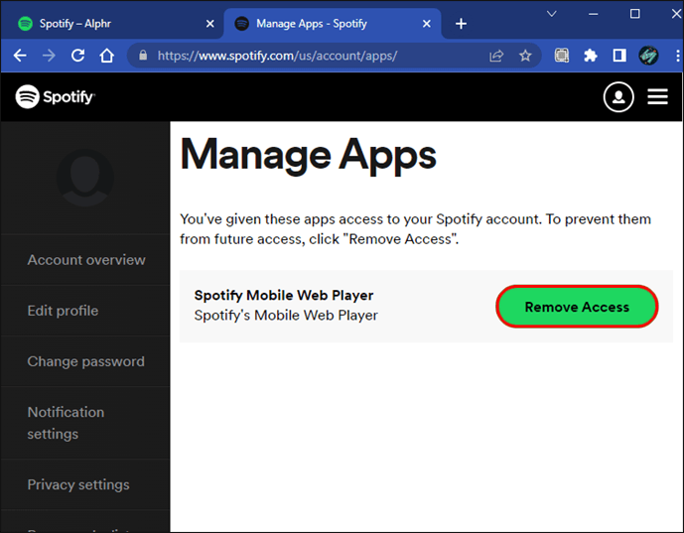Reload the Manage Apps page
This screenshot has height=533, width=684.
(x=78, y=56)
